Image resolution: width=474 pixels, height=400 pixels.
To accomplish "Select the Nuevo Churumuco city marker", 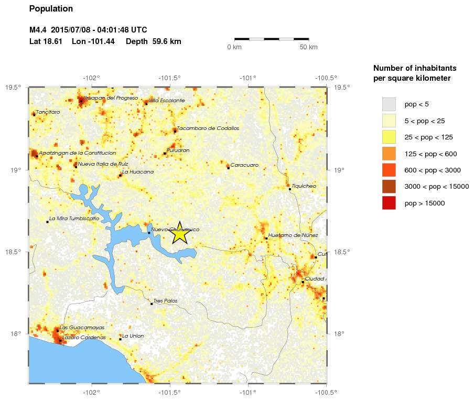I will pyautogui.click(x=149, y=233).
